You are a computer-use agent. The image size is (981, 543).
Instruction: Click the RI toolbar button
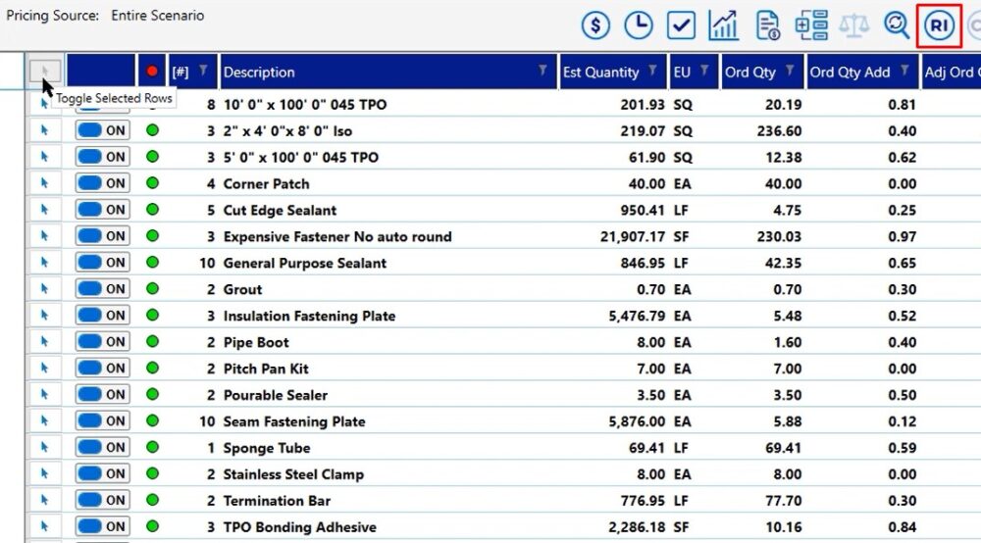click(x=939, y=25)
